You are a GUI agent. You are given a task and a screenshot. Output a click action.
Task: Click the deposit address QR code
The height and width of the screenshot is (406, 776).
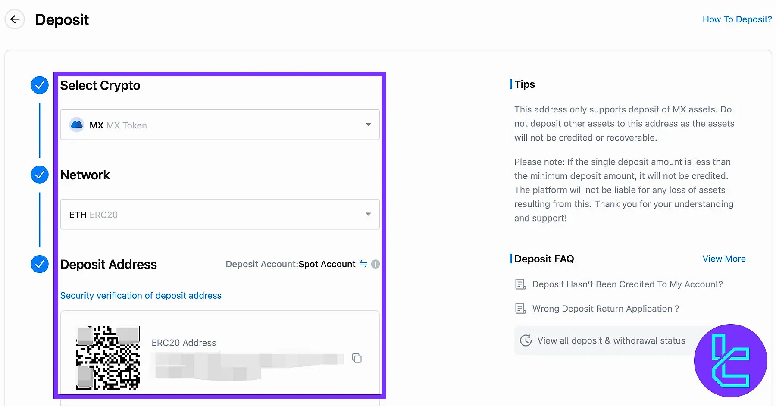pos(108,358)
